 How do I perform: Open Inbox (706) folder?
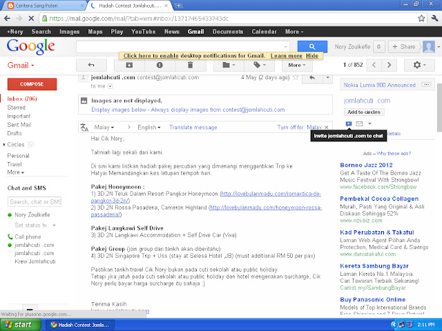(22, 99)
